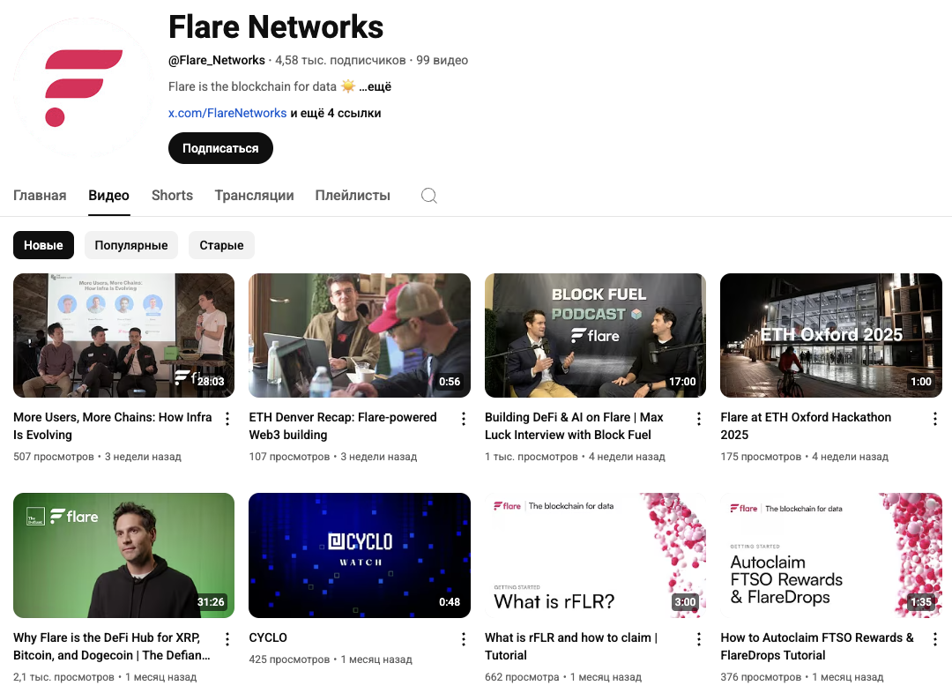Play the ETH Oxford 2025 thumbnail
This screenshot has height=693, width=952.
(x=831, y=335)
